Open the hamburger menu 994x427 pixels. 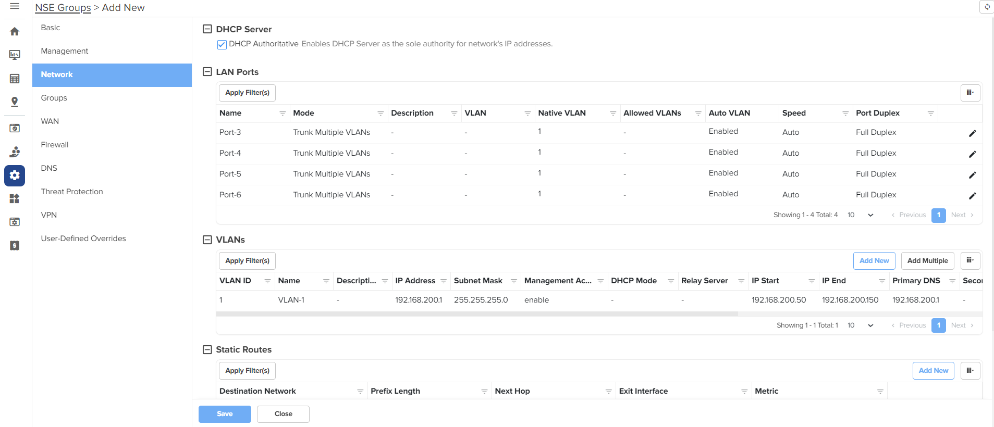click(x=15, y=6)
